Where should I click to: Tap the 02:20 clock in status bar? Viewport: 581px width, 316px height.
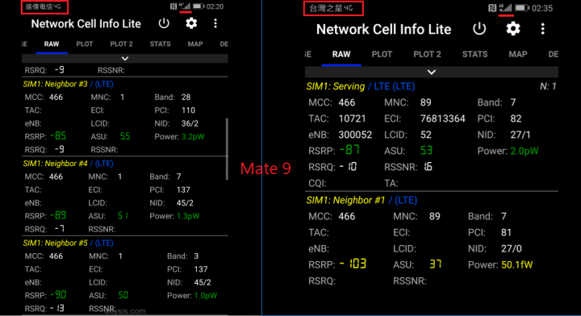click(215, 6)
